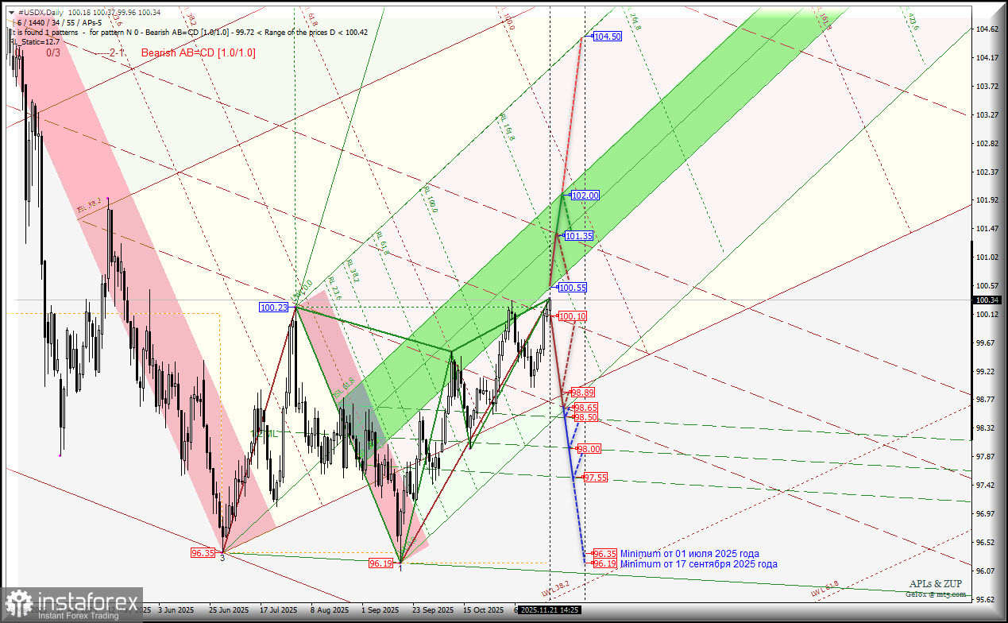This screenshot has height=623, width=1008.
Task: Select the 96.35 label at pivot 3
Action: pos(203,553)
